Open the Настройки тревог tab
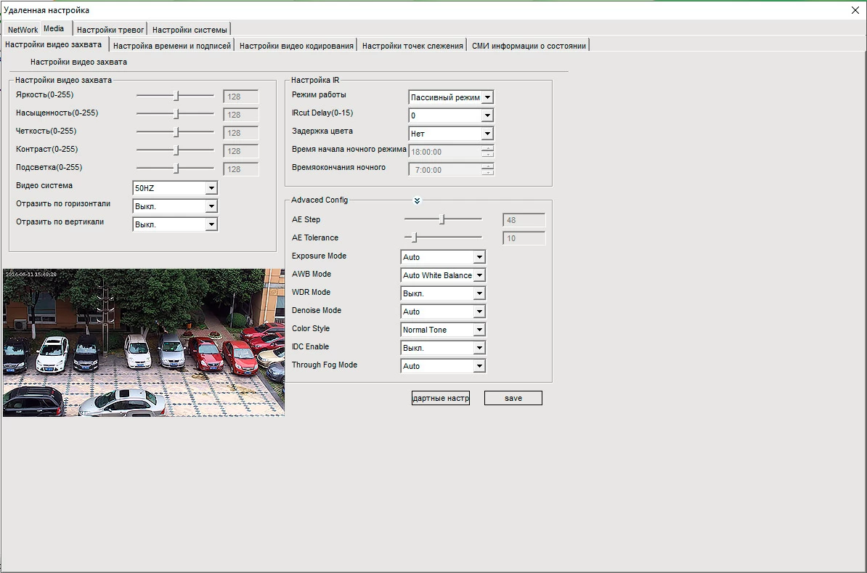The height and width of the screenshot is (573, 867). pyautogui.click(x=110, y=30)
